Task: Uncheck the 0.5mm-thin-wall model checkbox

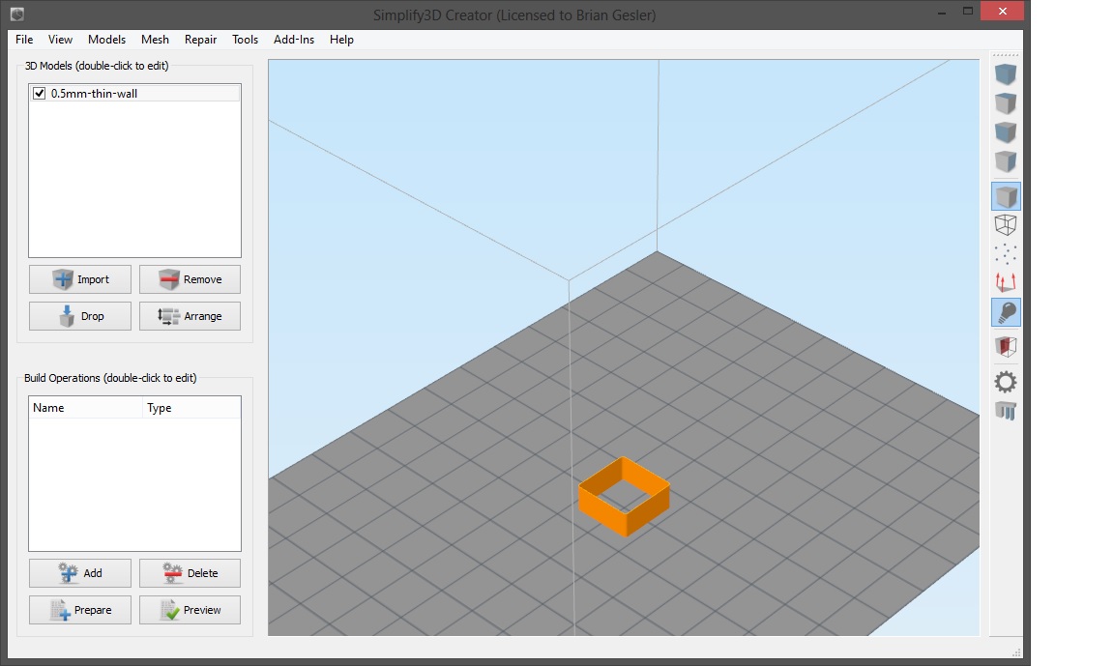Action: (x=39, y=93)
